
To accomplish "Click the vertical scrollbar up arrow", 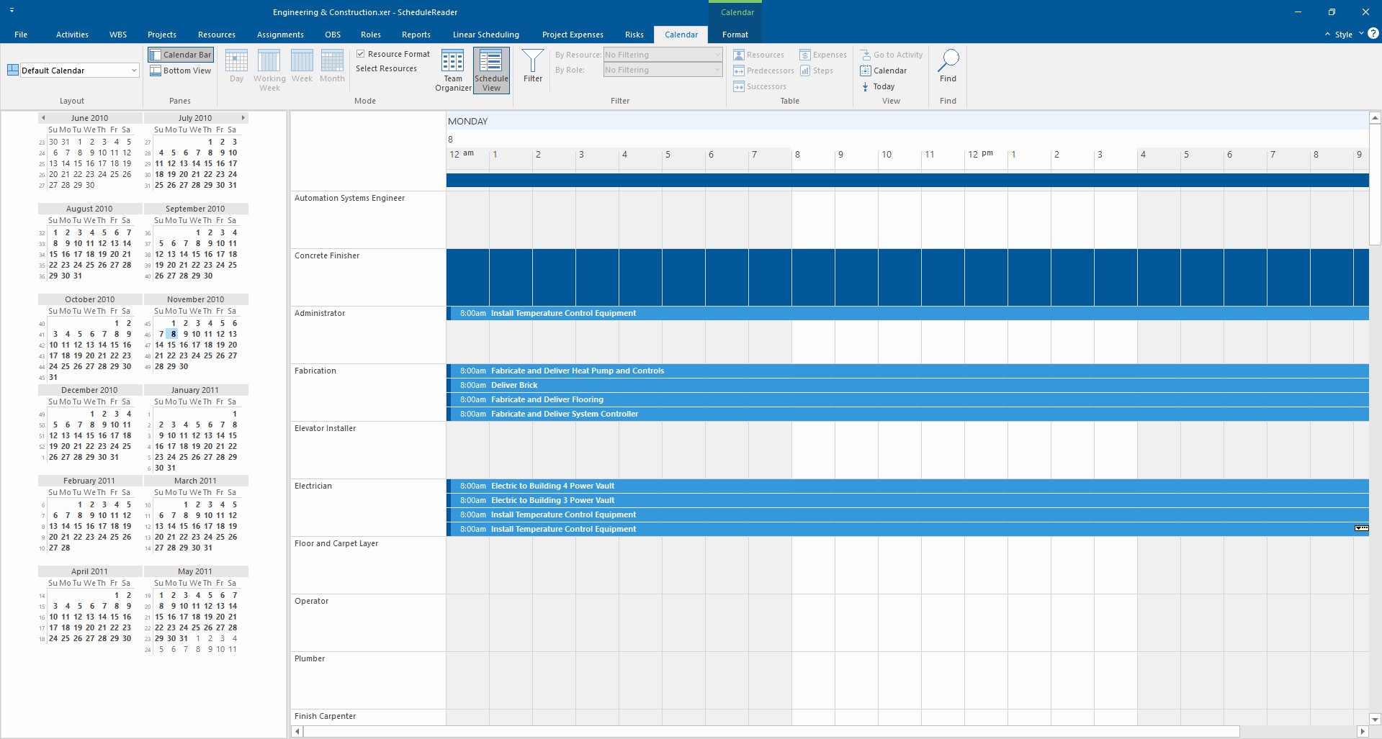I will click(1375, 117).
